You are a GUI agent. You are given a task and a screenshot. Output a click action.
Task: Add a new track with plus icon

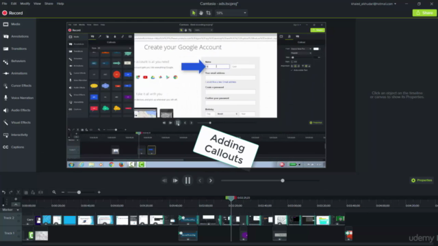(16, 199)
